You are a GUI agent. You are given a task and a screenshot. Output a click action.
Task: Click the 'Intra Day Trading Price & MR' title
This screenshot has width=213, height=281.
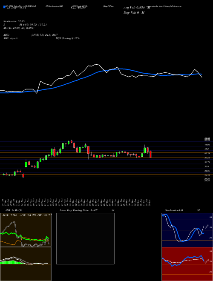78,210
